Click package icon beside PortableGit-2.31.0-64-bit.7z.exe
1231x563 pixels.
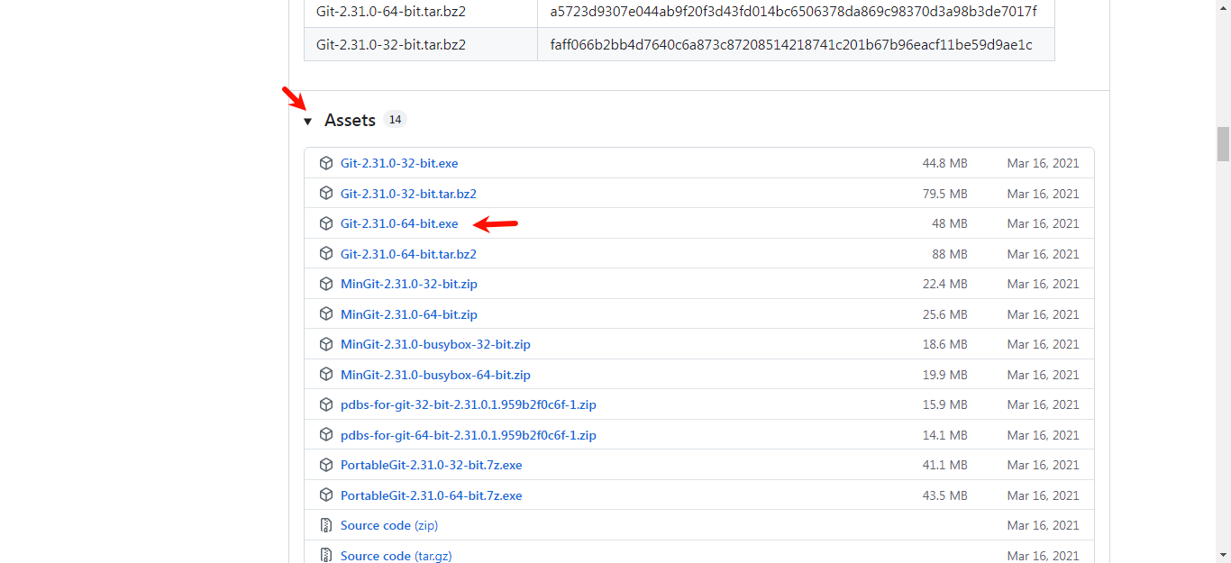(x=326, y=495)
